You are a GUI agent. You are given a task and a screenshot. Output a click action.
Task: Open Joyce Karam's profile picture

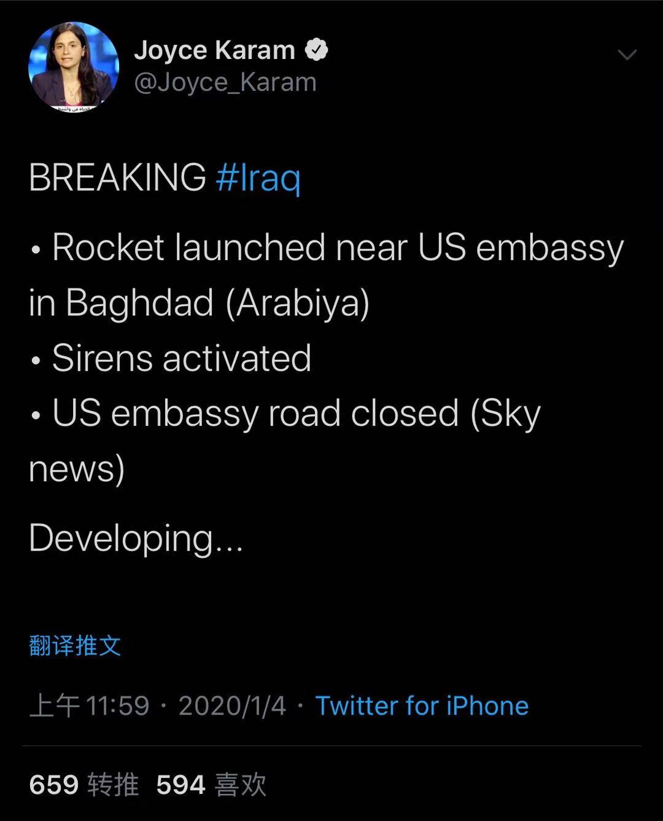click(74, 66)
